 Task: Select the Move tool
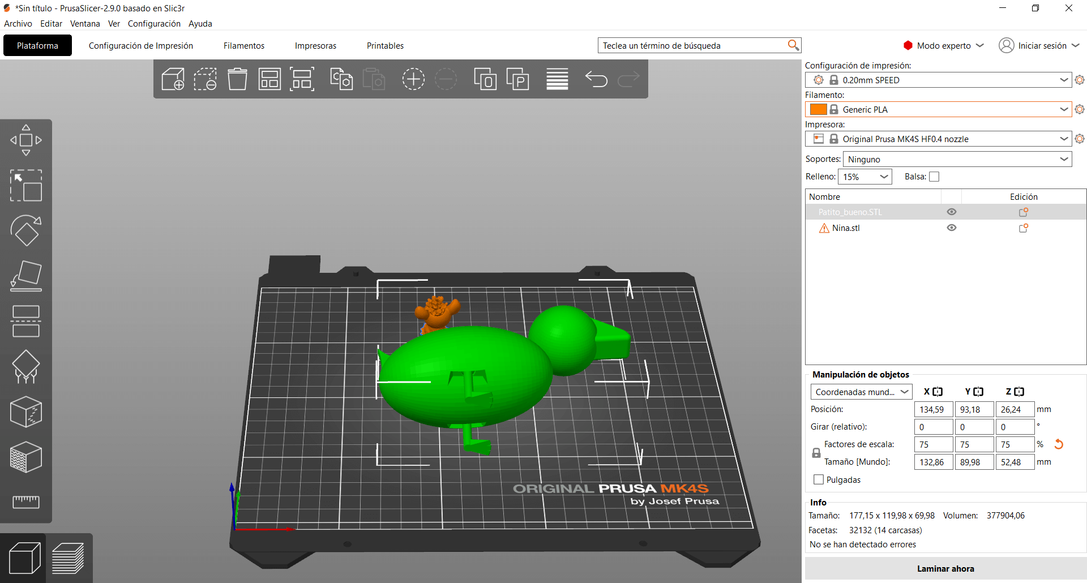tap(26, 140)
